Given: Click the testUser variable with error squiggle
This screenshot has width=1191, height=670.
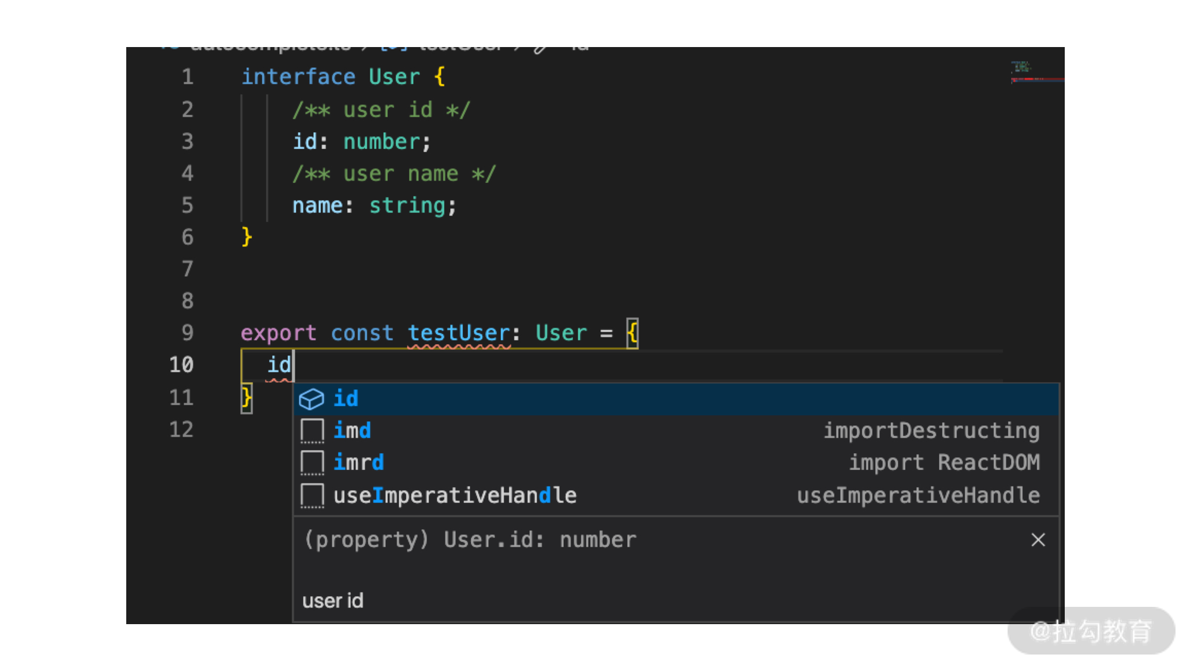Looking at the screenshot, I should pyautogui.click(x=459, y=333).
